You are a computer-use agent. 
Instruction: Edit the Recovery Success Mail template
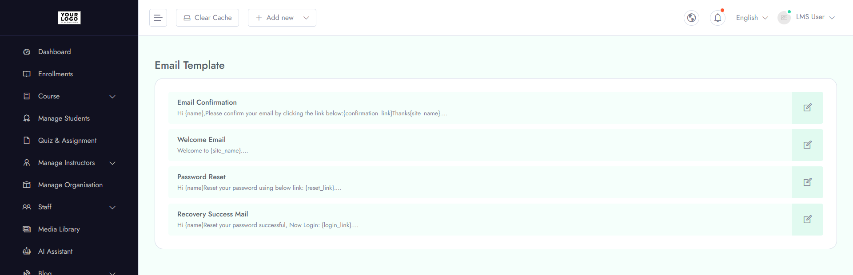(808, 220)
